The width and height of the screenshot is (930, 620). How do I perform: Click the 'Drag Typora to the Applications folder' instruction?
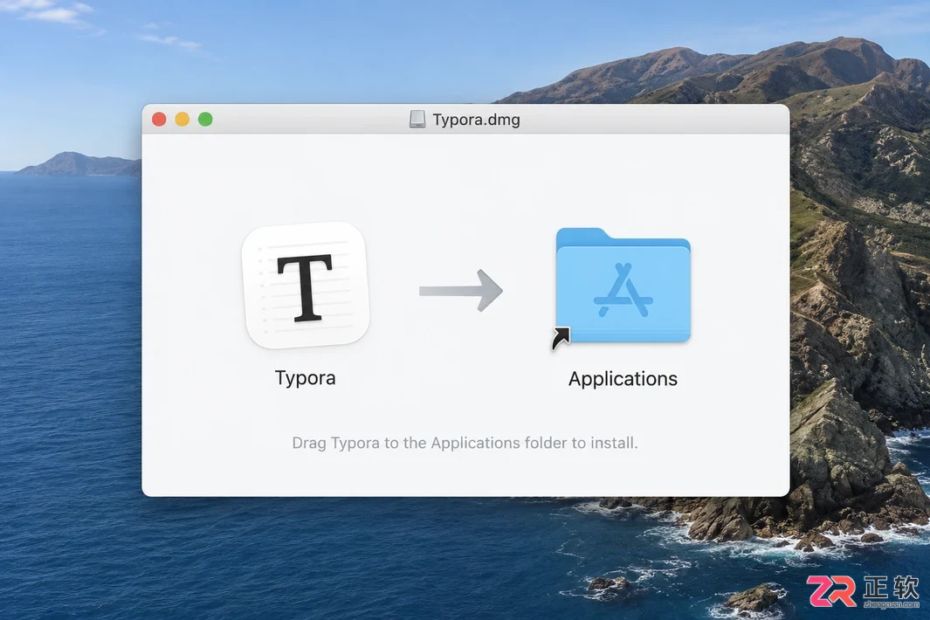coord(465,444)
